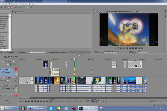Pause playback under the preview
This screenshot has height=111, width=167.
click(127, 48)
